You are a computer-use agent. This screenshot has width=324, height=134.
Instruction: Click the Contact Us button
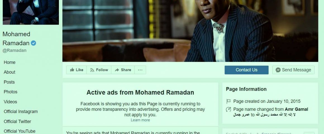(247, 70)
